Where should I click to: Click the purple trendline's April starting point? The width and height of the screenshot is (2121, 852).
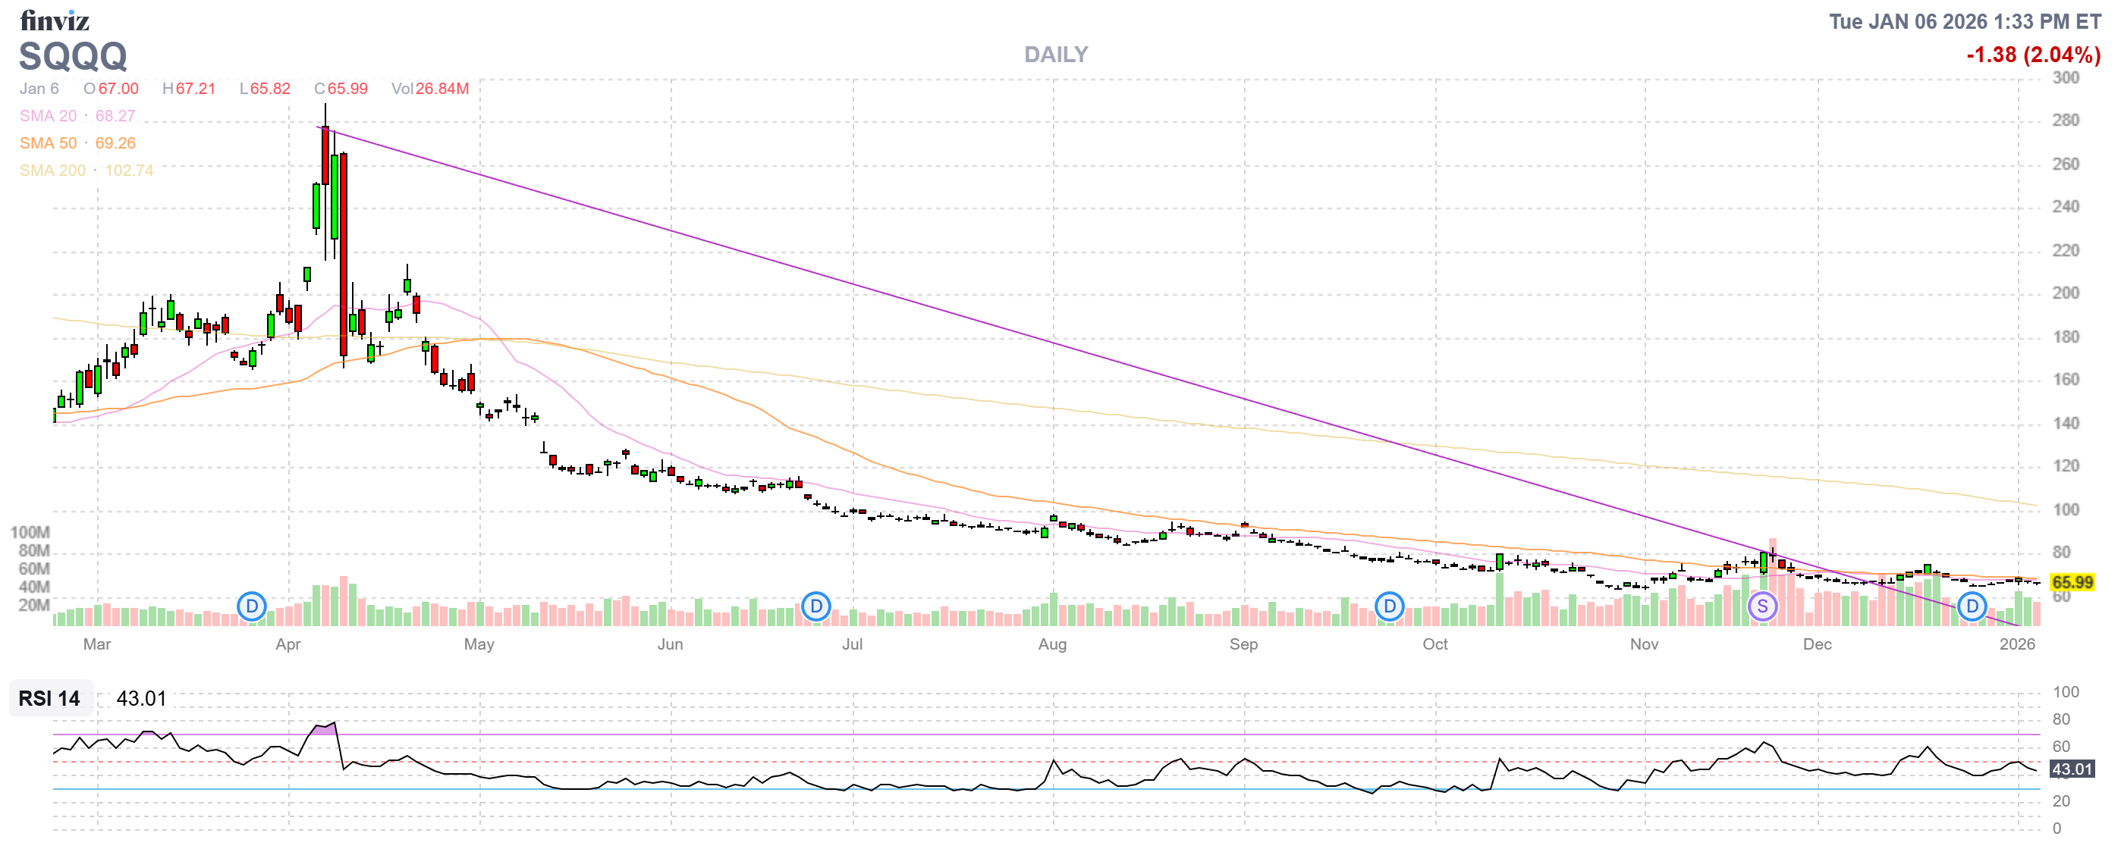[319, 127]
